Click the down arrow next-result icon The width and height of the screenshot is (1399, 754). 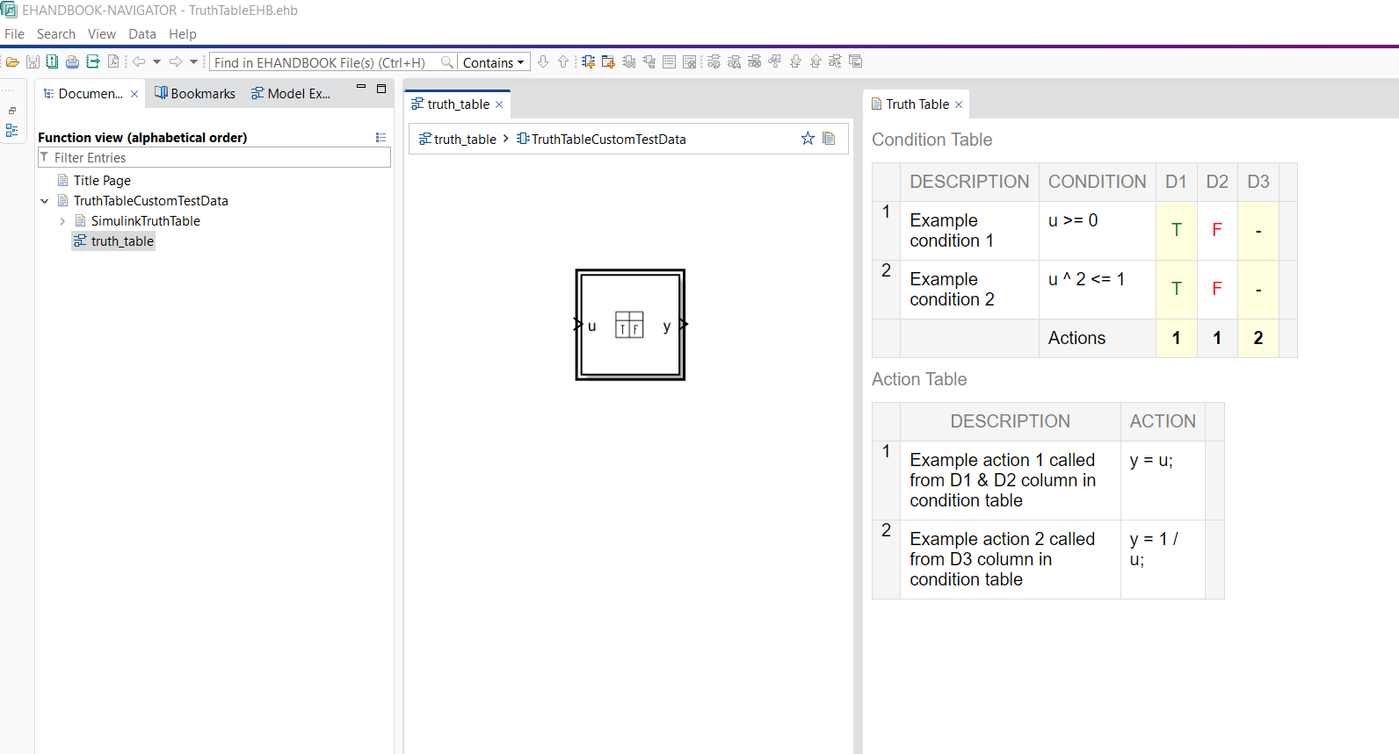(x=543, y=62)
